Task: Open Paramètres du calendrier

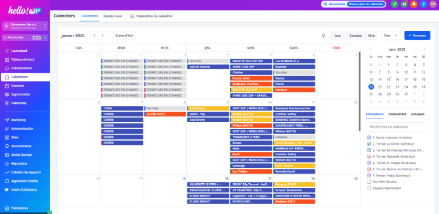Action: [x=151, y=16]
